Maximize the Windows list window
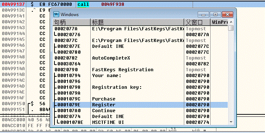Viewport: 265px width, 133px height. 215,15
